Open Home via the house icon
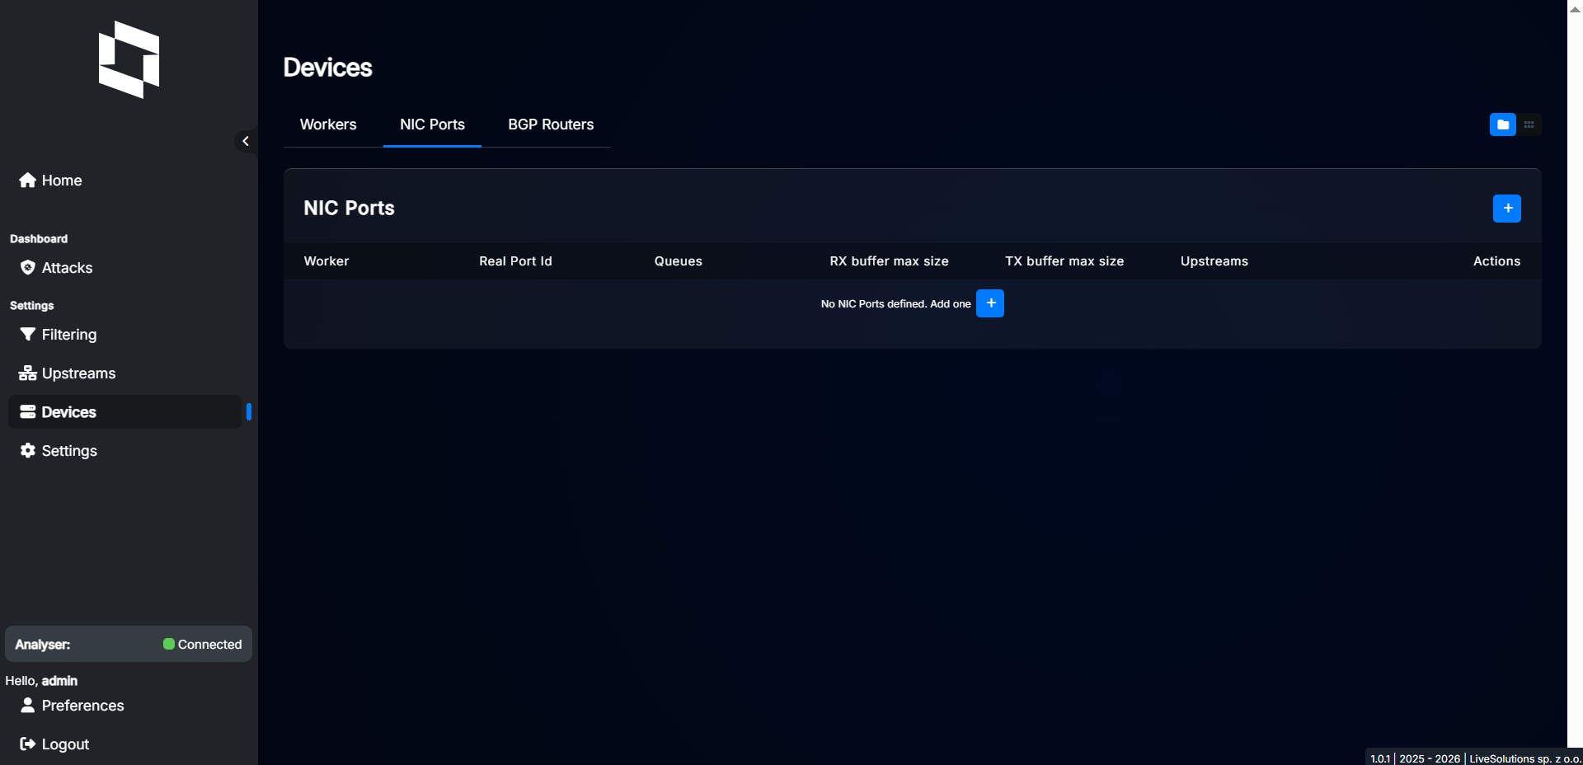 27,181
